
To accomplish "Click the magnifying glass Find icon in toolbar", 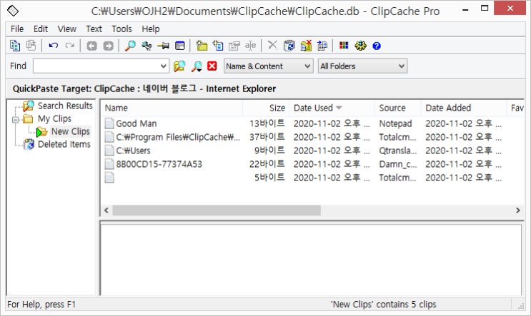I will [130, 46].
